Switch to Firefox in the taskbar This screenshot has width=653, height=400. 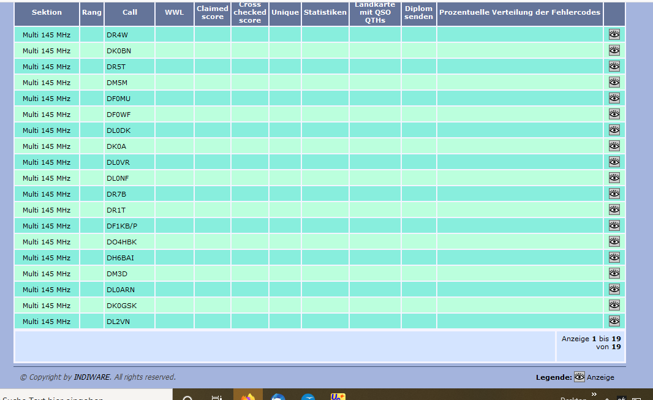point(248,396)
